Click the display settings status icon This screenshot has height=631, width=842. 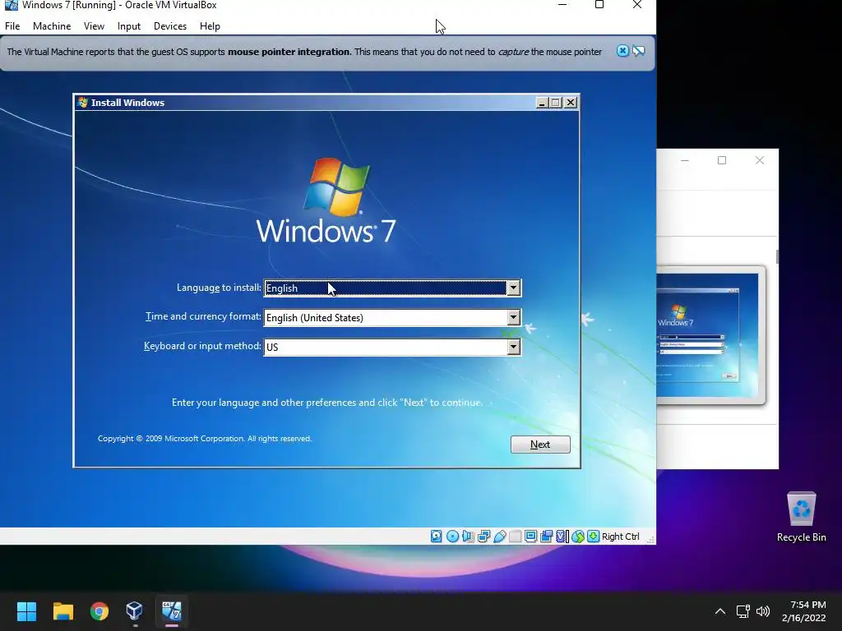[530, 536]
